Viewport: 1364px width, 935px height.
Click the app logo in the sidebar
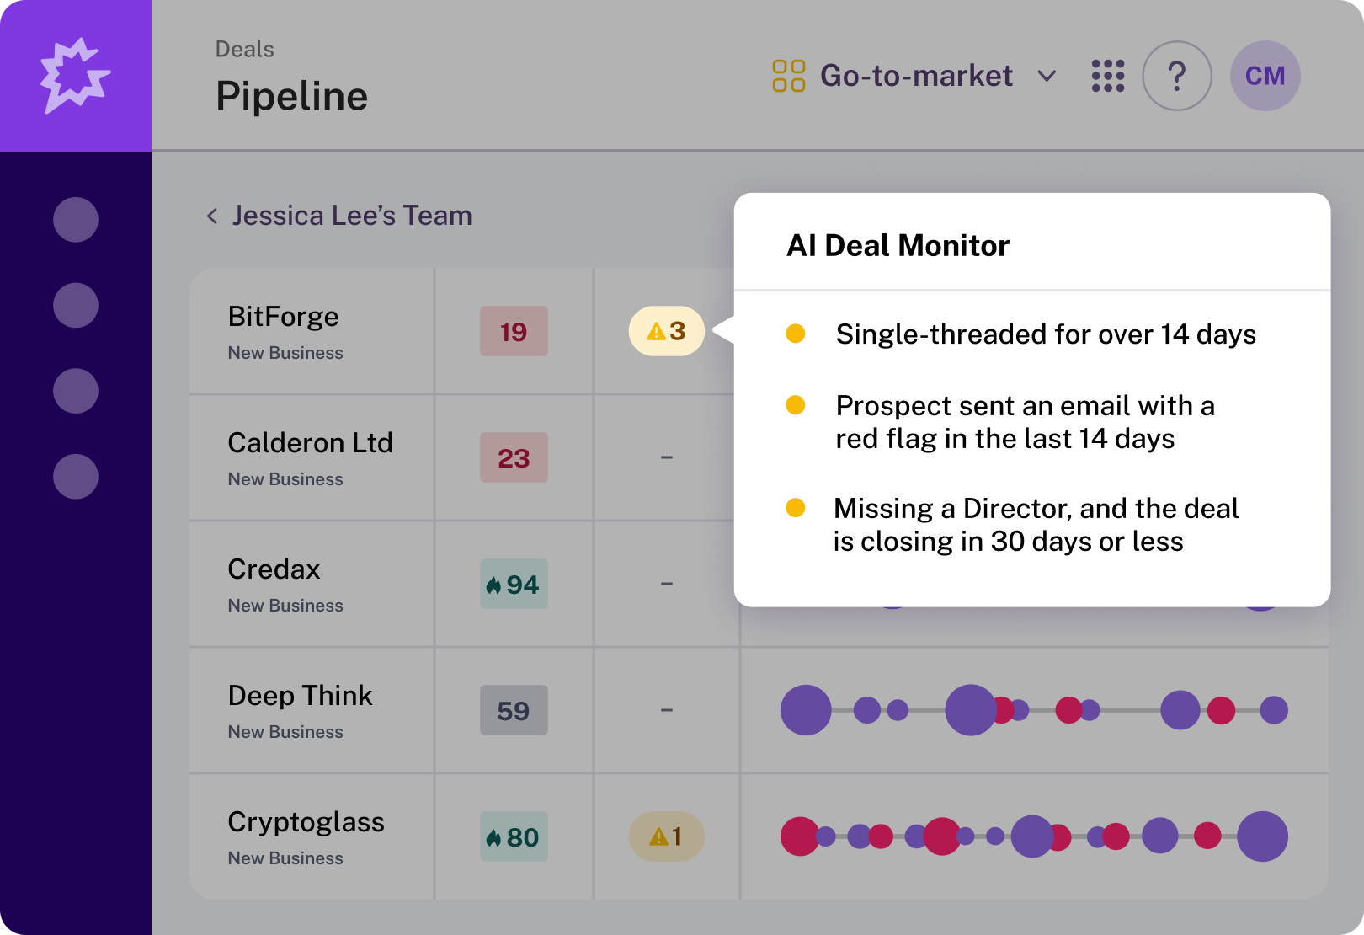(76, 76)
